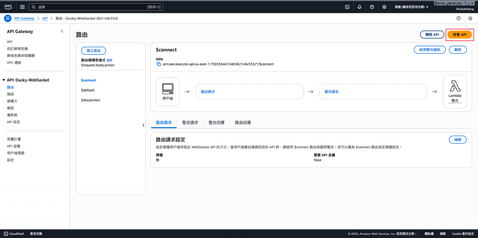
Task: Open the region selector dropdown
Action: 411,7
